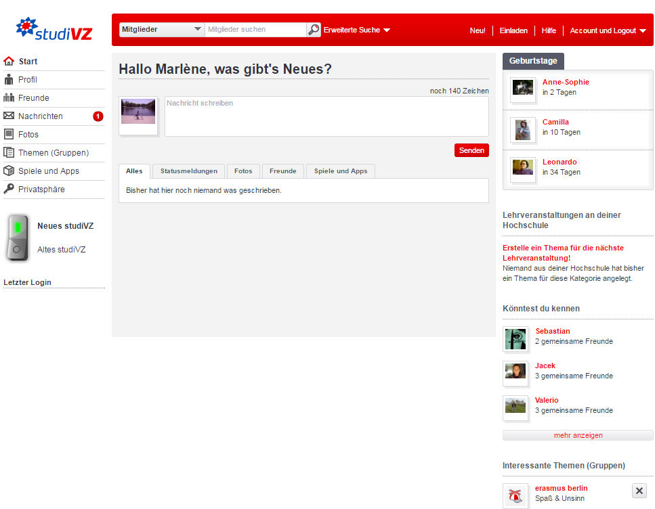Toggle the Neues/Altes studiVZ switch
Image resolution: width=655 pixels, height=509 pixels.
tap(18, 238)
